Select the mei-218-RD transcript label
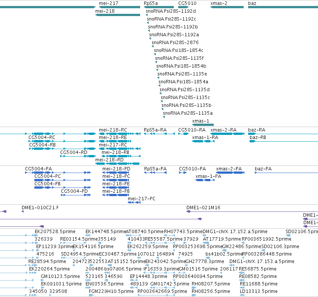Screen dimensions: 318x297 (x=109, y=160)
